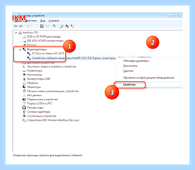Choose Обновить конфигурацию оборудования menu entry
The width and height of the screenshot is (195, 170).
149,78
